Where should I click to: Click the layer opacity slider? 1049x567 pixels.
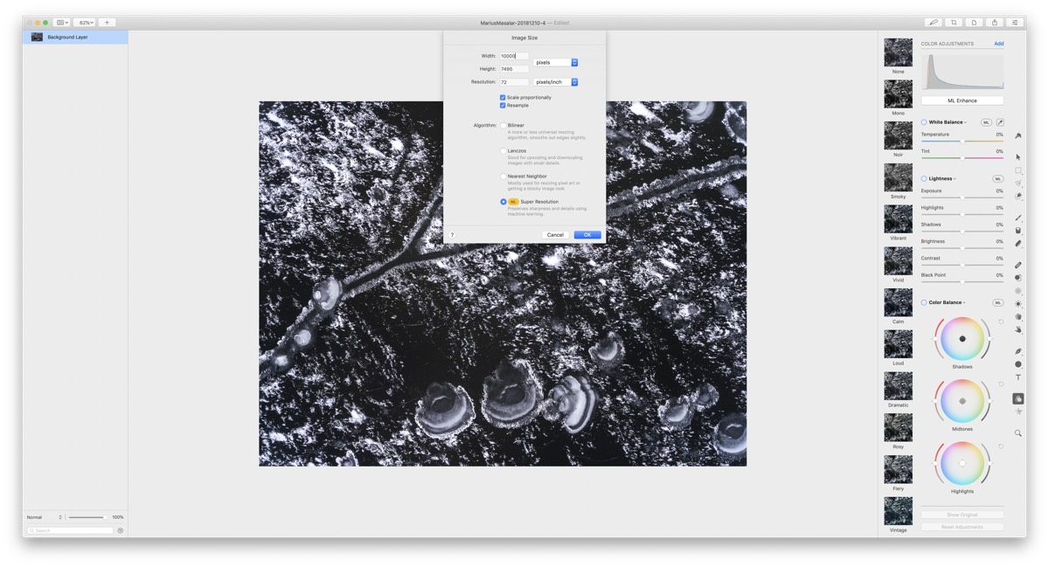click(x=87, y=517)
